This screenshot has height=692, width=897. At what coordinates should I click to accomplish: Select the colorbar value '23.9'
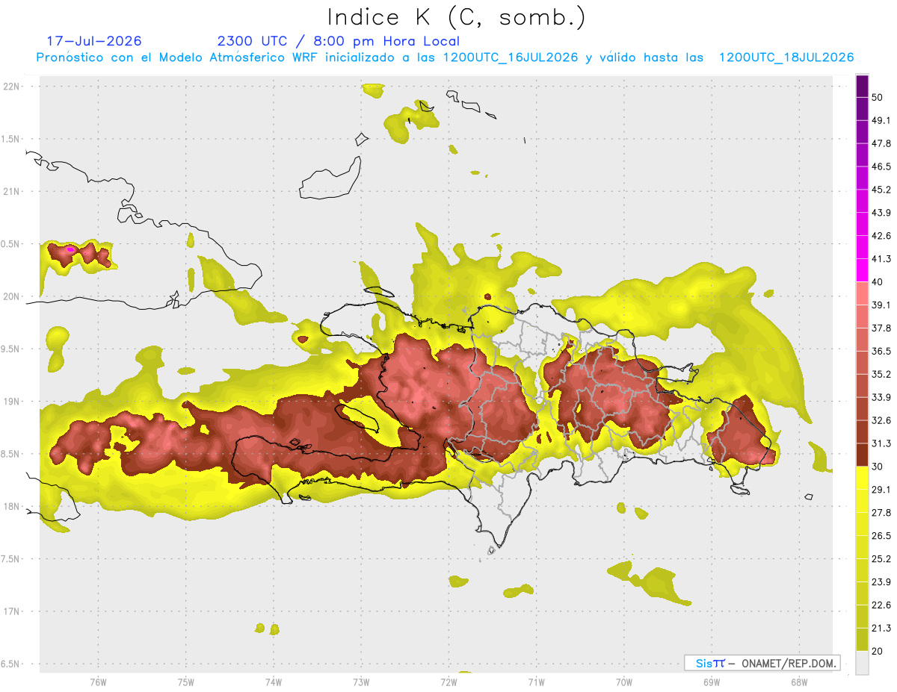coord(881,582)
